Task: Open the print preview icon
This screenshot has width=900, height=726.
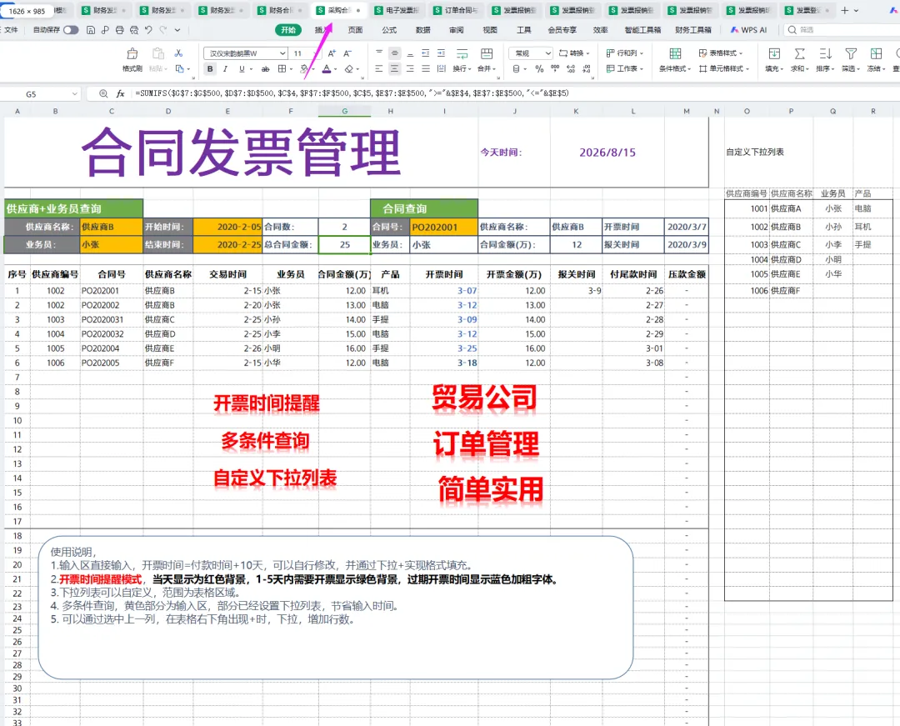Action: (133, 30)
